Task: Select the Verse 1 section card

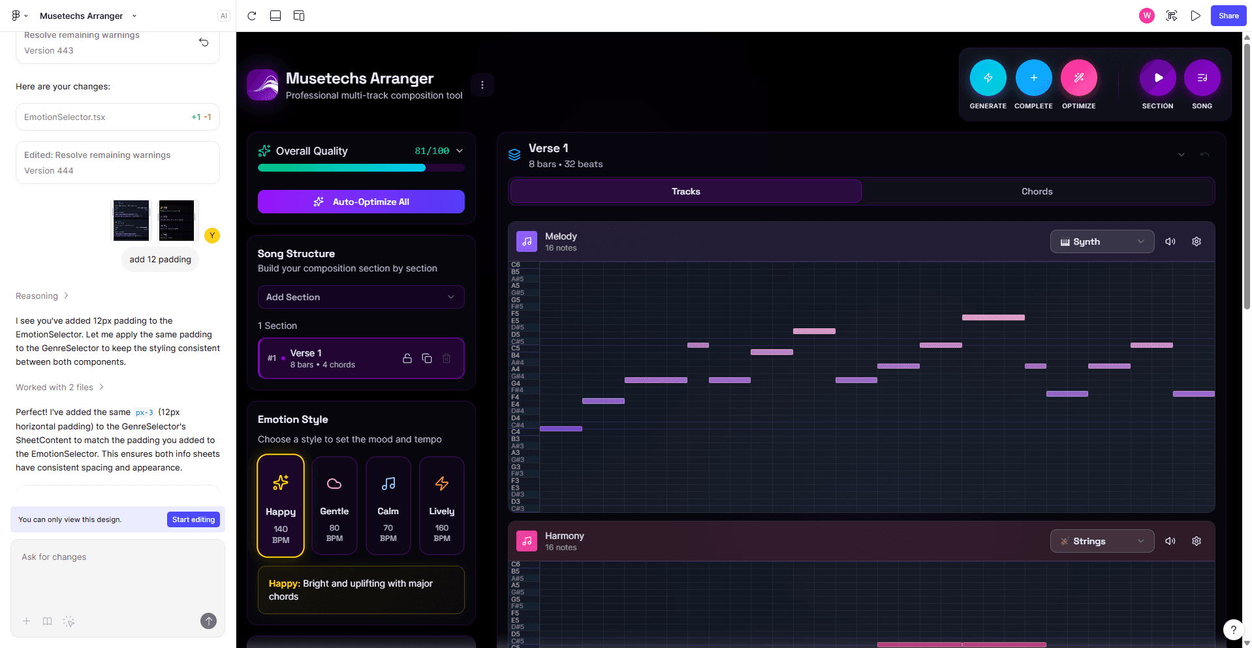Action: click(x=361, y=358)
